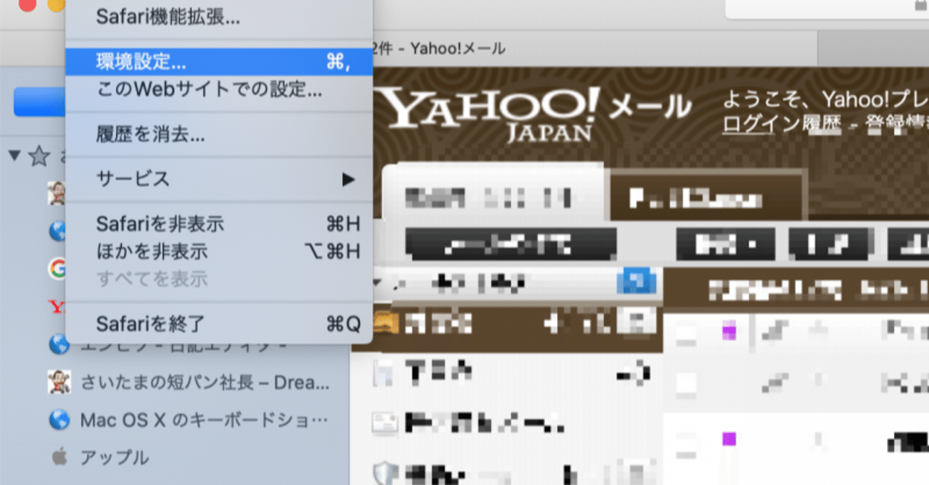
Task: Choose 環境設定... from the Safari menu
Action: click(x=218, y=62)
